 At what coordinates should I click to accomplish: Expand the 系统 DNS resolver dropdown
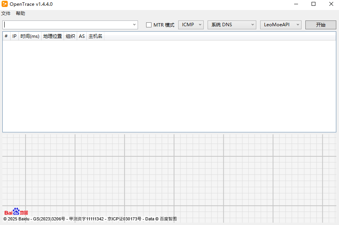(232, 25)
